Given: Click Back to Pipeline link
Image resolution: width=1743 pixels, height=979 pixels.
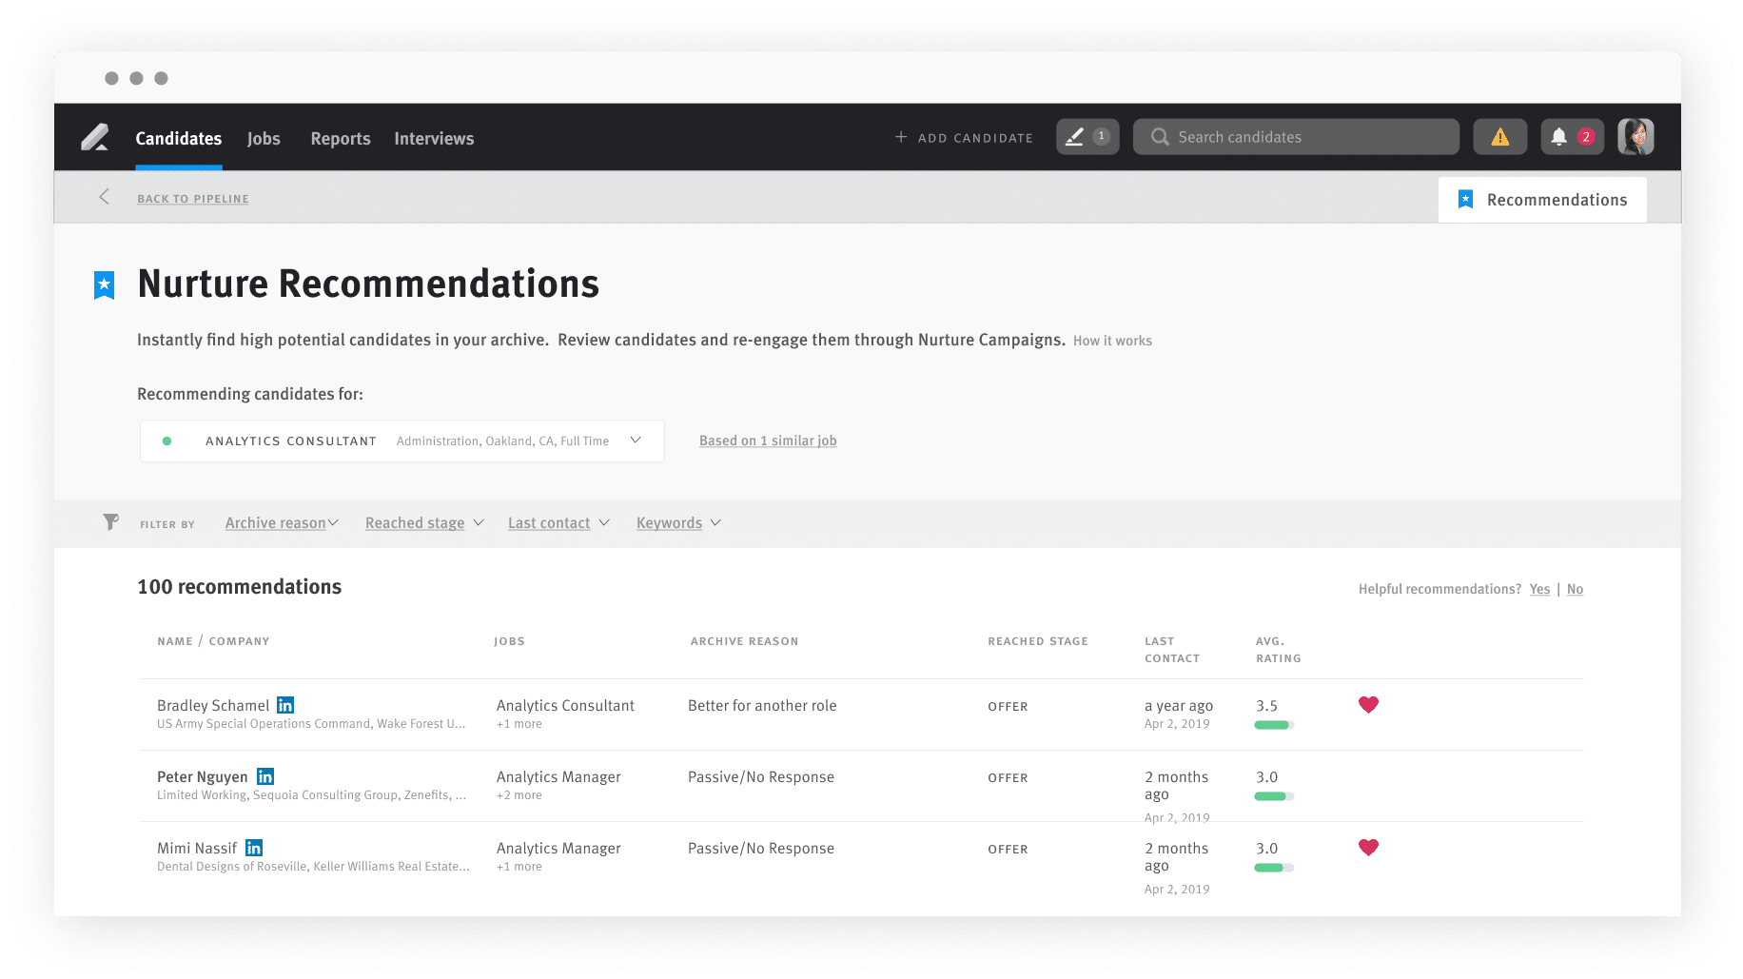Looking at the screenshot, I should point(193,199).
